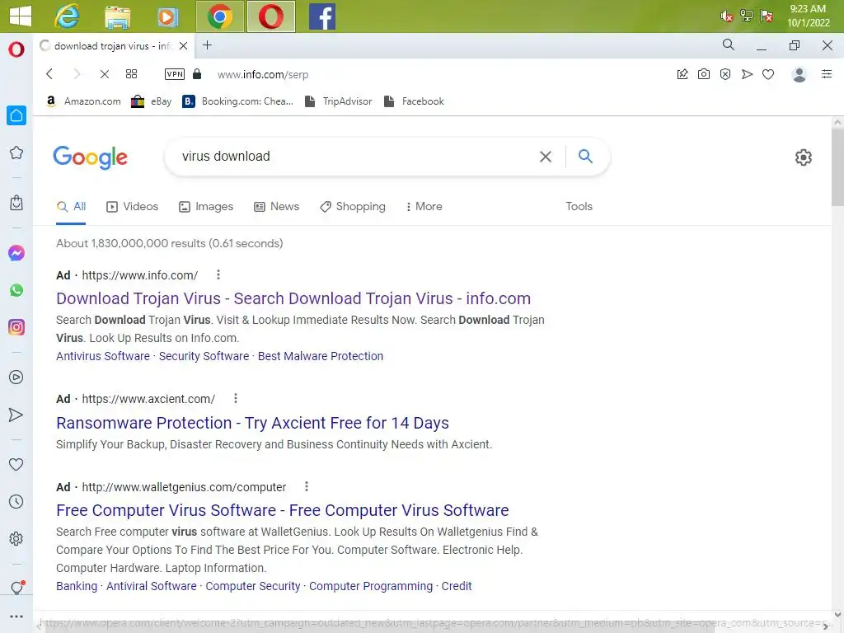Click the vertical scrollbar thumb
844x633 pixels.
[x=837, y=168]
